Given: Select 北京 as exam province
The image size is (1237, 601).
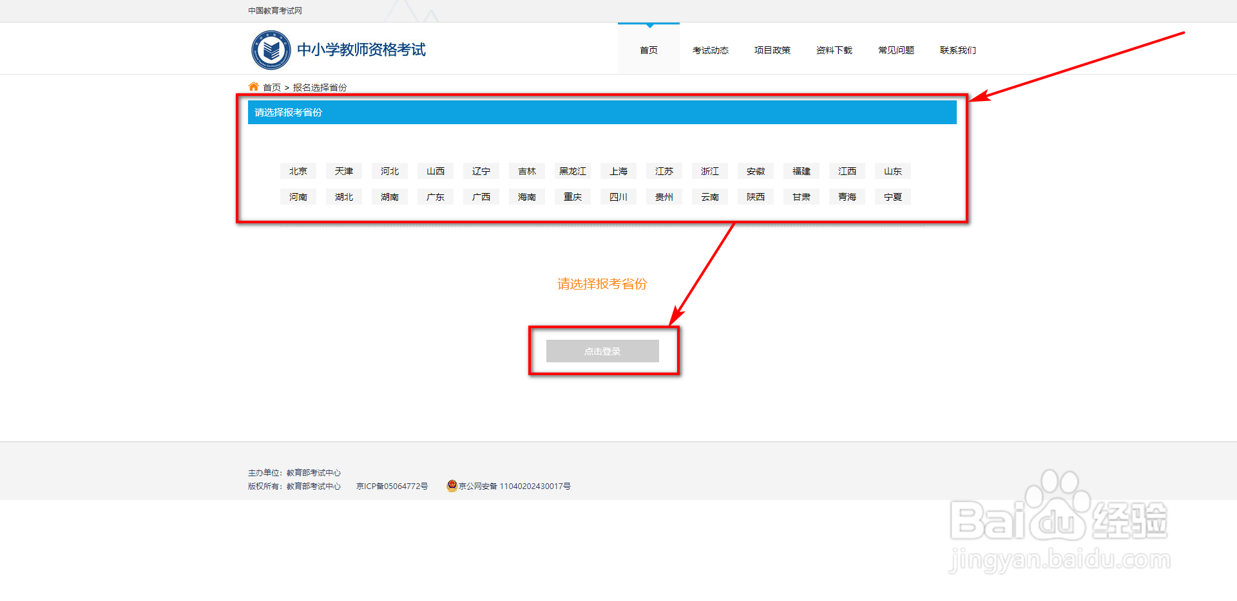Looking at the screenshot, I should [x=298, y=171].
